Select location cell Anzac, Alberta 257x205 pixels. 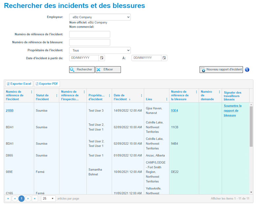pos(156,156)
